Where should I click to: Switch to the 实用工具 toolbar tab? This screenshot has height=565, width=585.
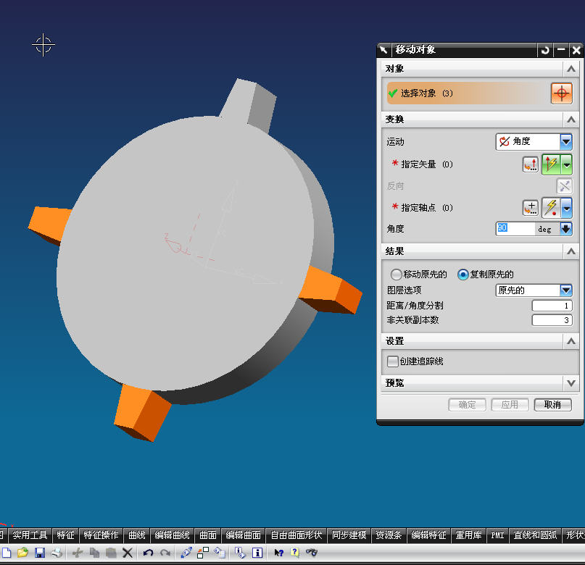point(30,535)
